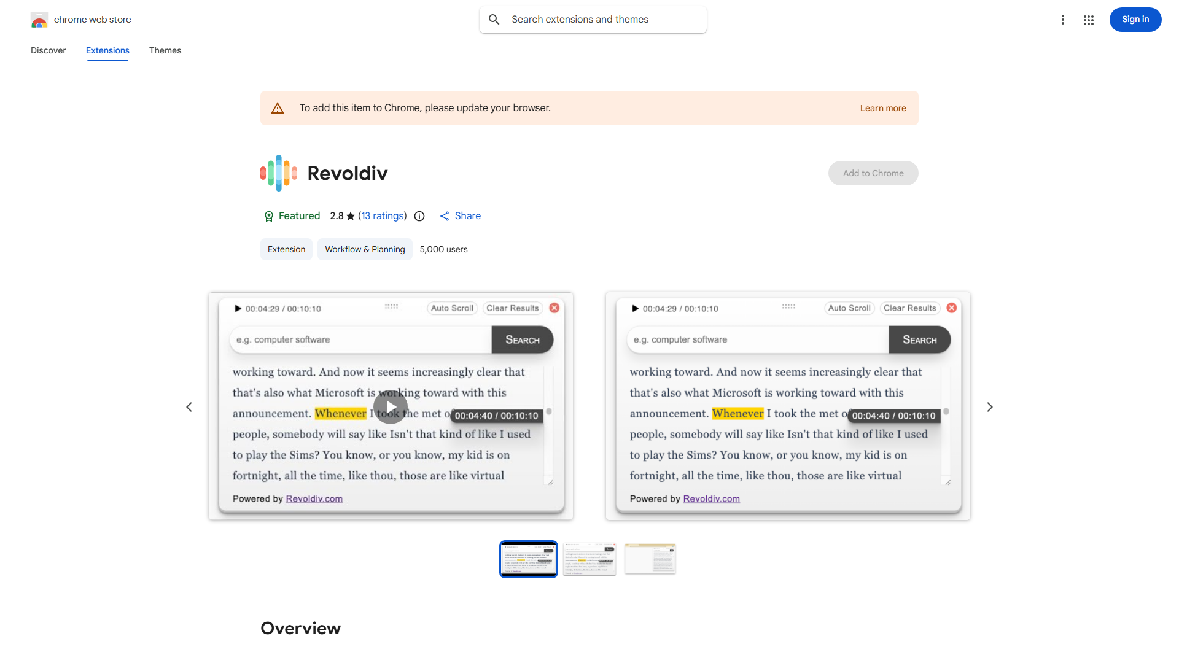
Task: Click the warning icon in the banner
Action: (278, 107)
